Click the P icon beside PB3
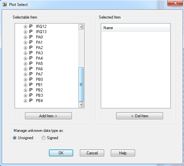Viewport: 184px width, 166px height. 31,95
